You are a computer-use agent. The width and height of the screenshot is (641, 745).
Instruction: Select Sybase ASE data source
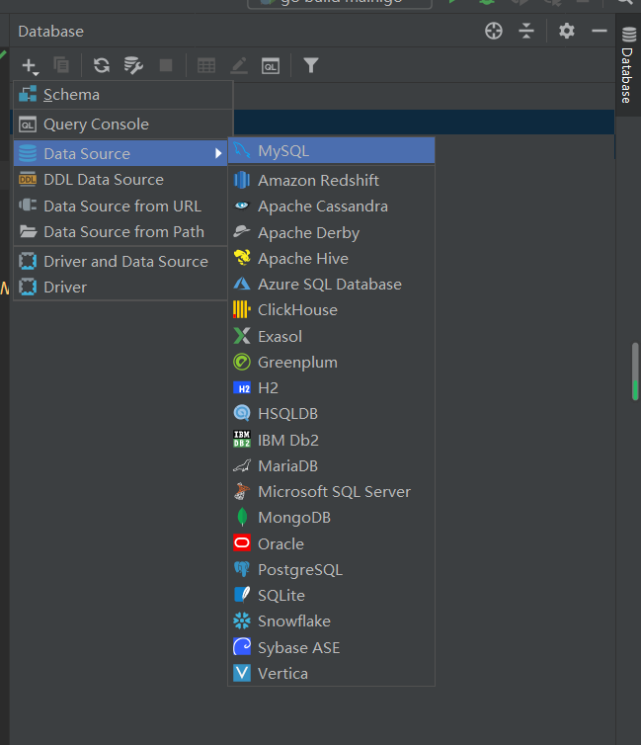(x=332, y=647)
